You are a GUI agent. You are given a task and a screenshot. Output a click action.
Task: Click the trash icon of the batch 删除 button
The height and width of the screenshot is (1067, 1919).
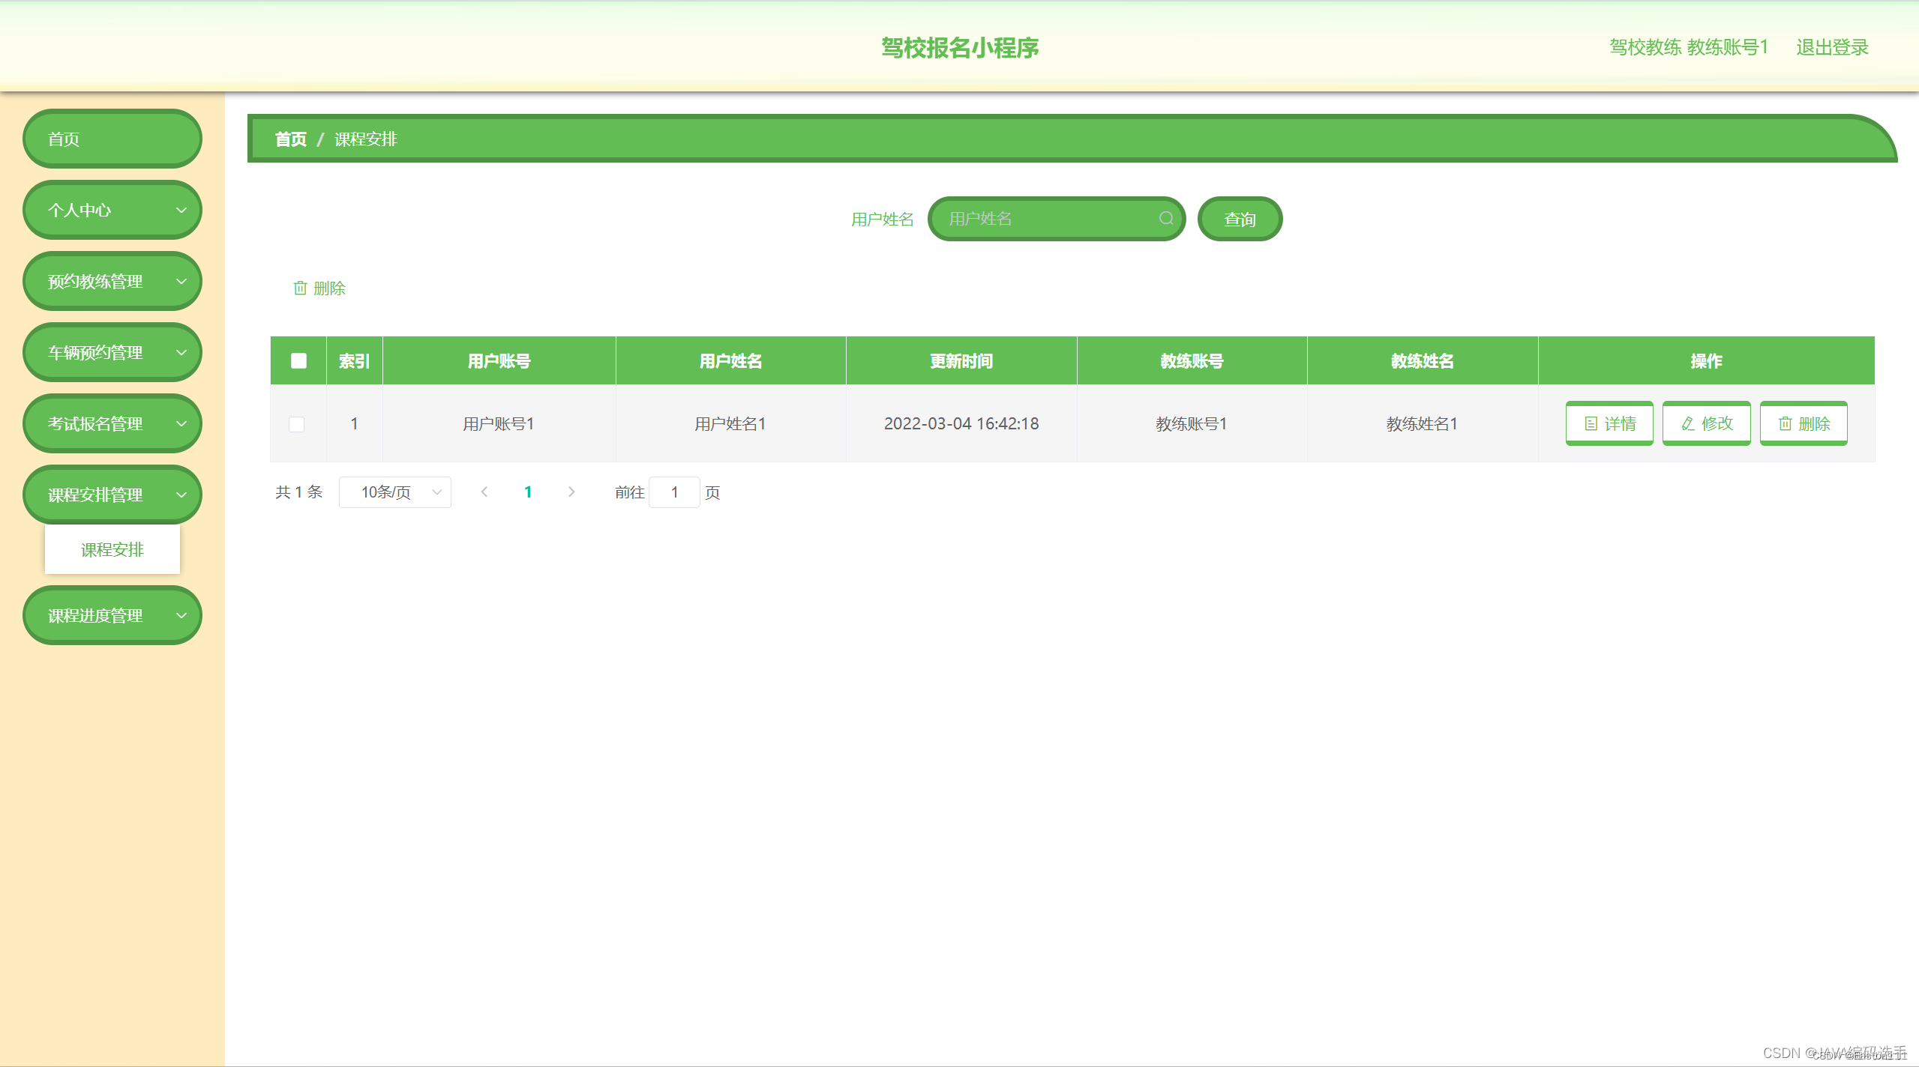[300, 288]
